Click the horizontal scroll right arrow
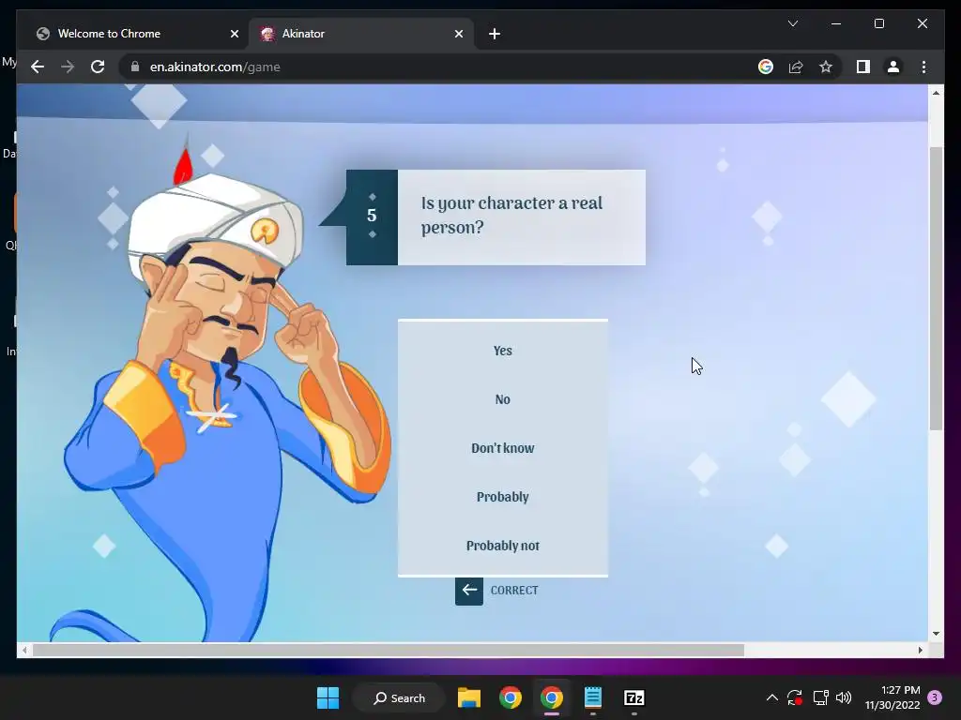 920,651
